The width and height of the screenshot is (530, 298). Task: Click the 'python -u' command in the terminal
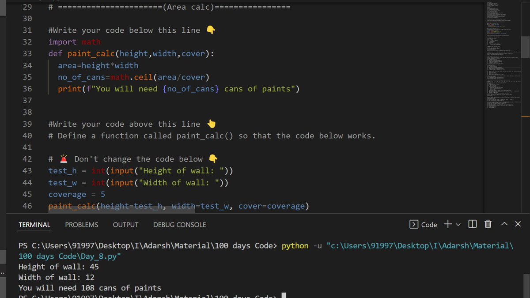302,245
